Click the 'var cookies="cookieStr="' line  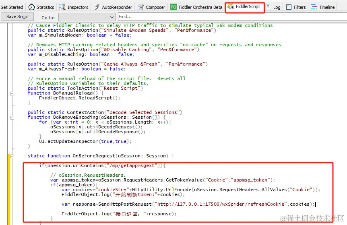point(191,190)
